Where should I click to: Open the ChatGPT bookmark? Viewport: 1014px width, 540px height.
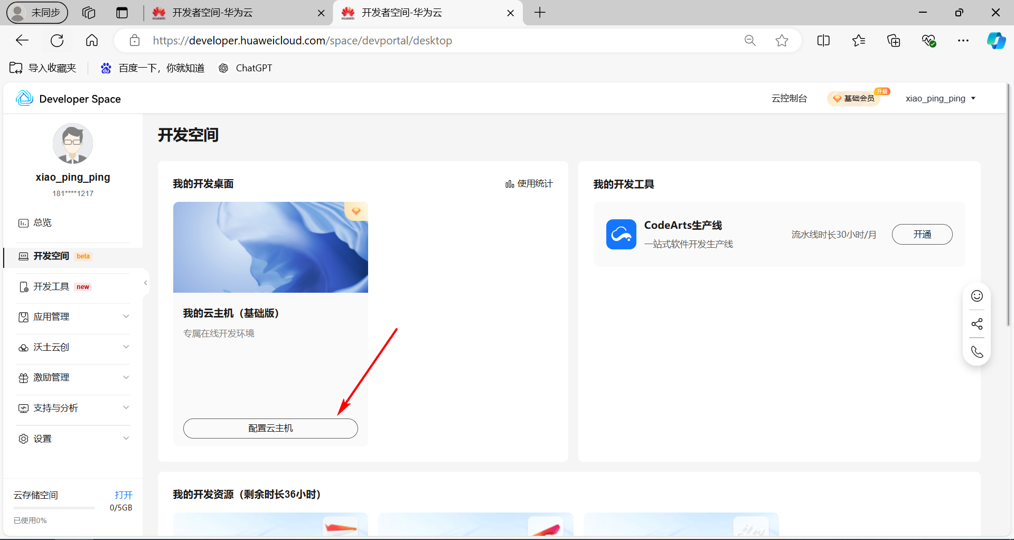tap(245, 68)
